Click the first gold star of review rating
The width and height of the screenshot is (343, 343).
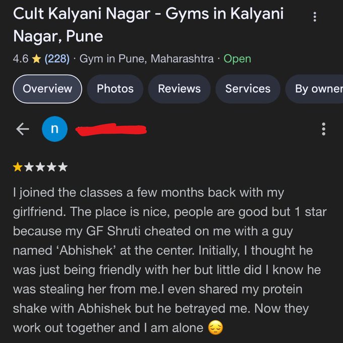pos(18,167)
